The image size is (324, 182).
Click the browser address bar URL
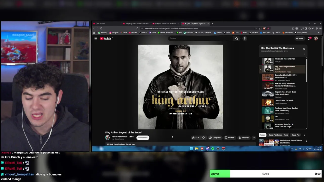[x=171, y=29]
